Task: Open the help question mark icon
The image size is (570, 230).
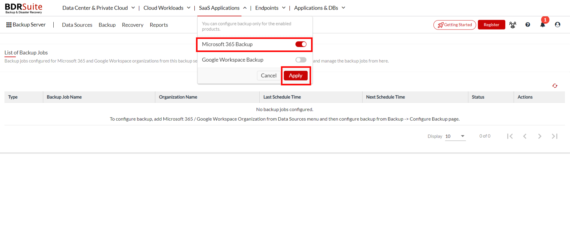Action: (528, 25)
